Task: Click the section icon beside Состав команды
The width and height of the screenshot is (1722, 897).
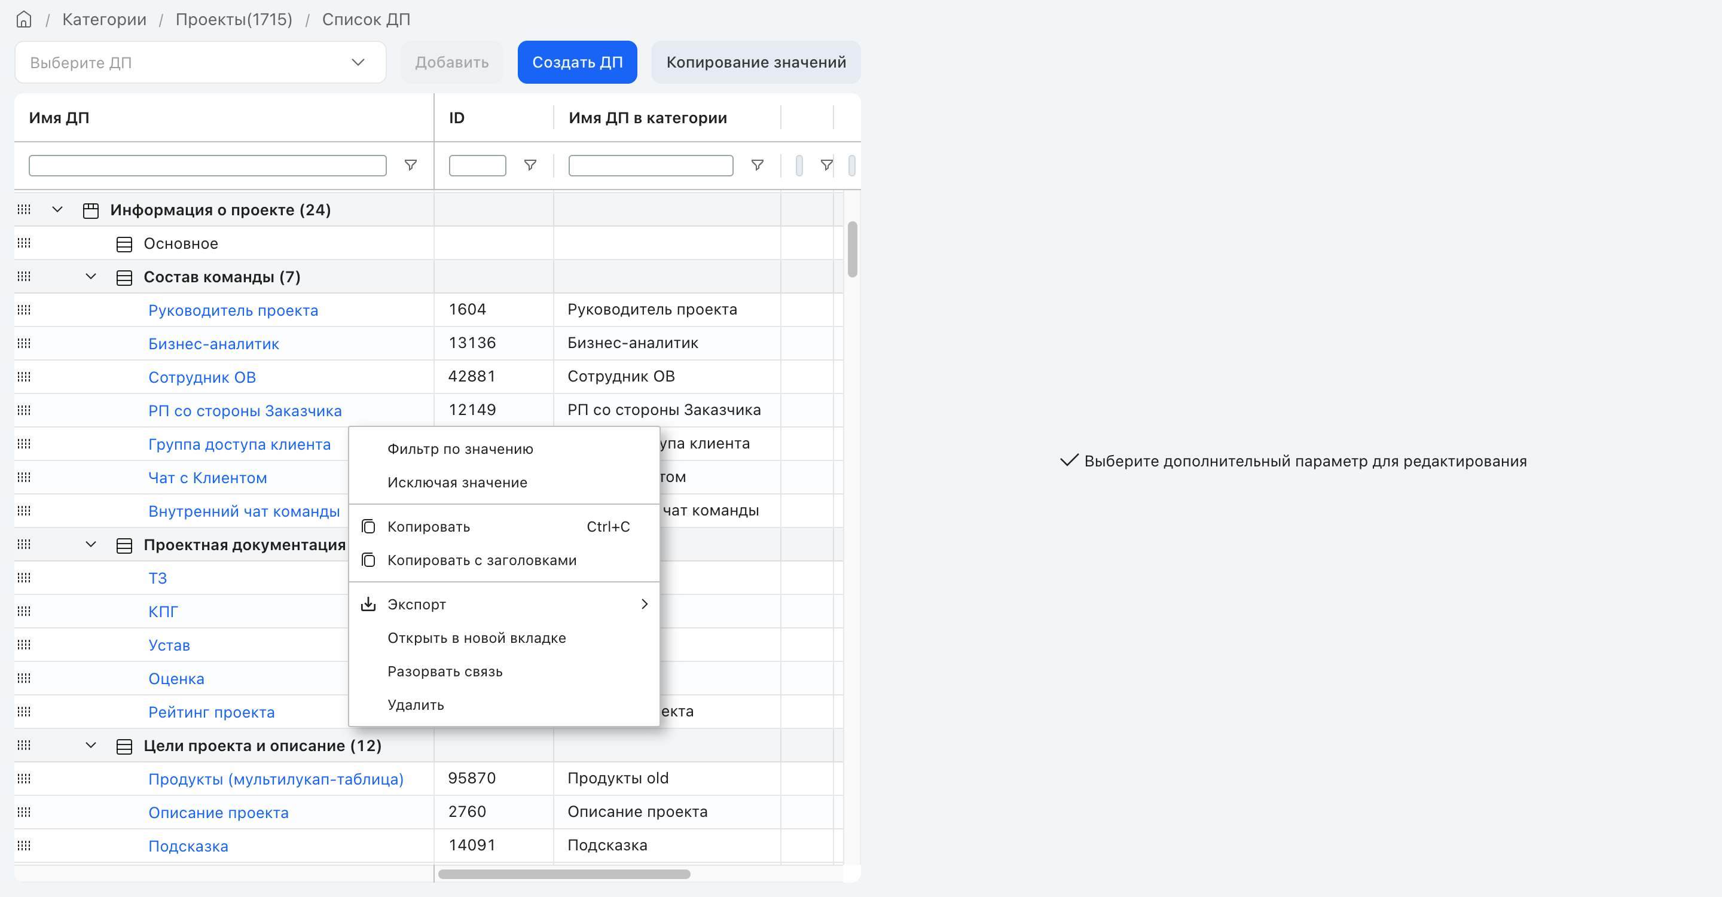Action: [x=124, y=277]
